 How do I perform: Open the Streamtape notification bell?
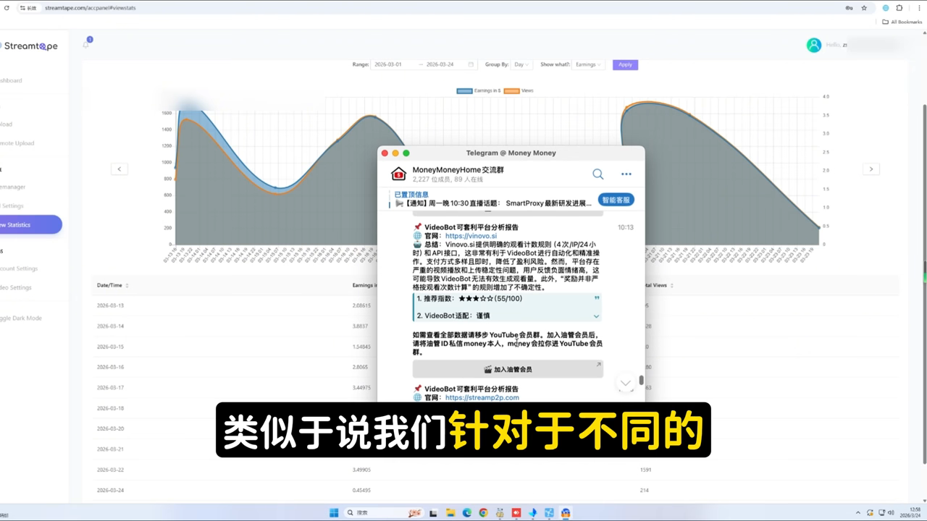86,44
